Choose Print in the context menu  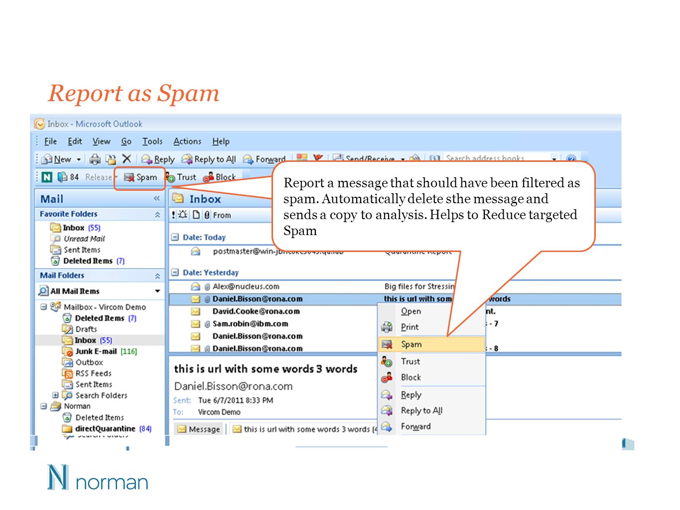pos(431,327)
